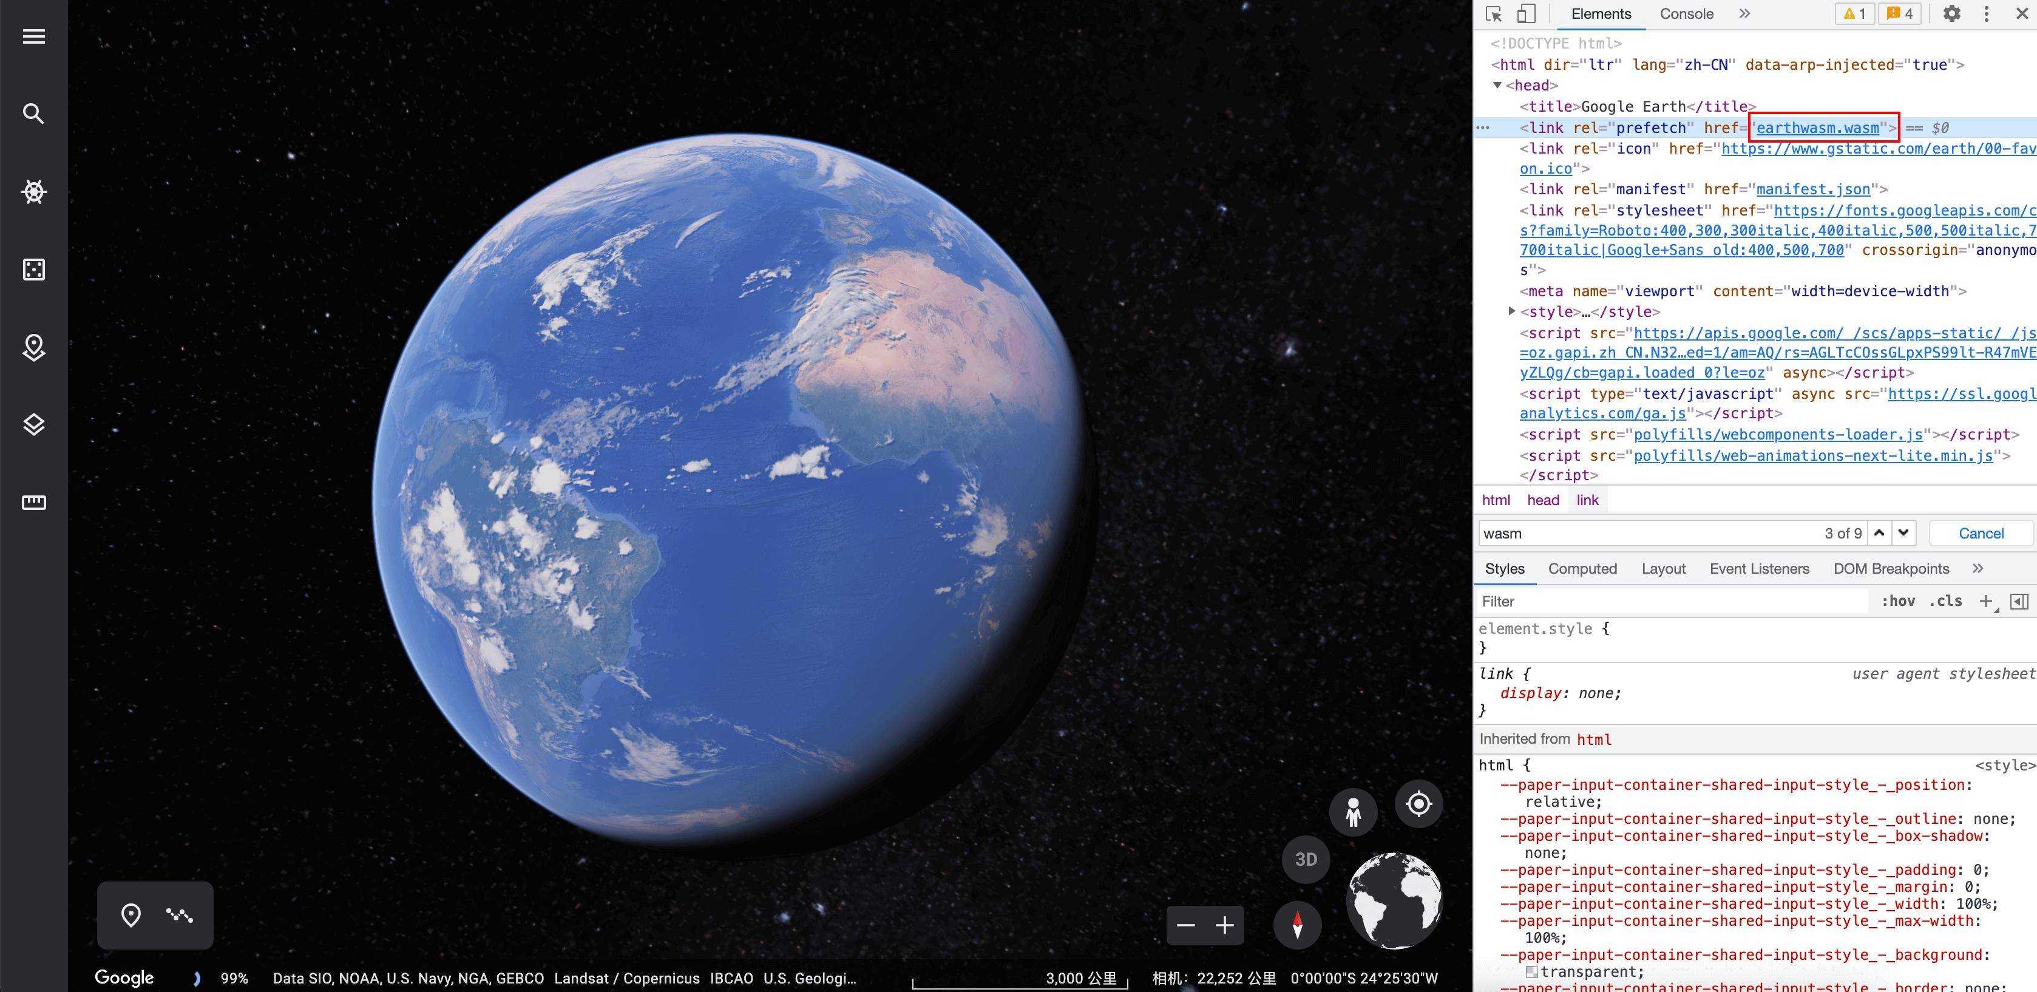Click the row actions ellipsis in gutter

click(x=1483, y=128)
